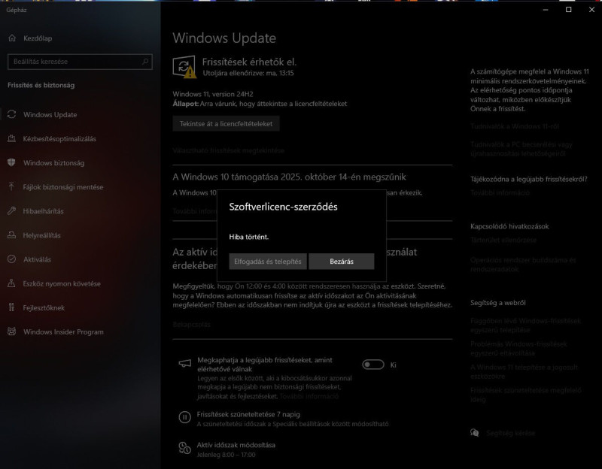Open Operációs rendszer buildszáma link
Viewport: 602px width, 469px height.
pos(523,265)
